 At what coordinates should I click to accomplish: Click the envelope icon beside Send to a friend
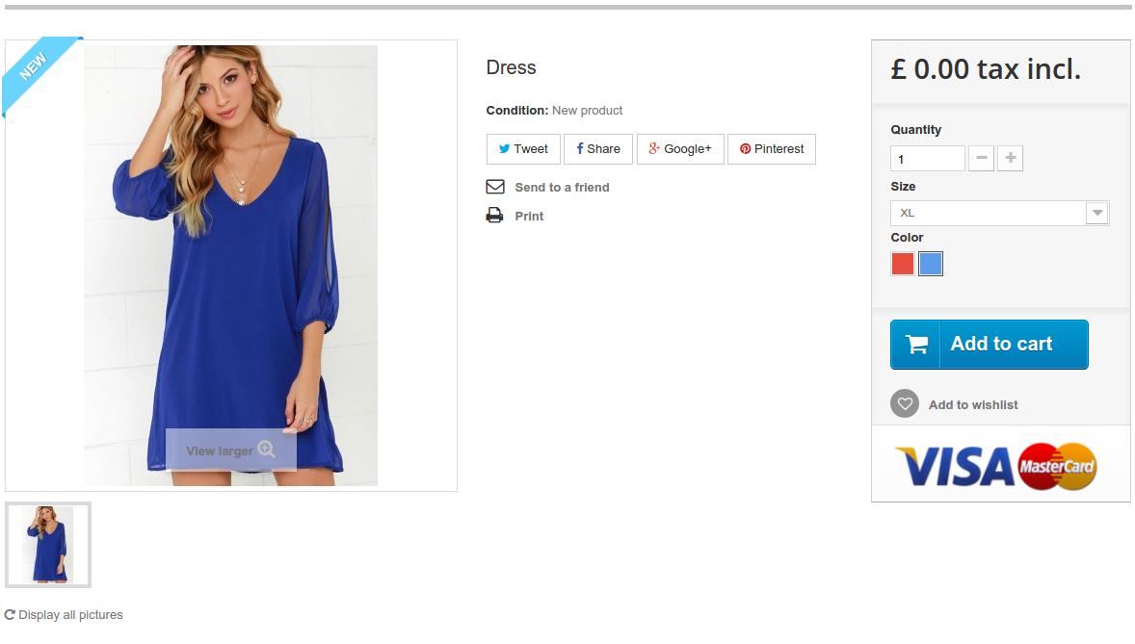pyautogui.click(x=495, y=187)
